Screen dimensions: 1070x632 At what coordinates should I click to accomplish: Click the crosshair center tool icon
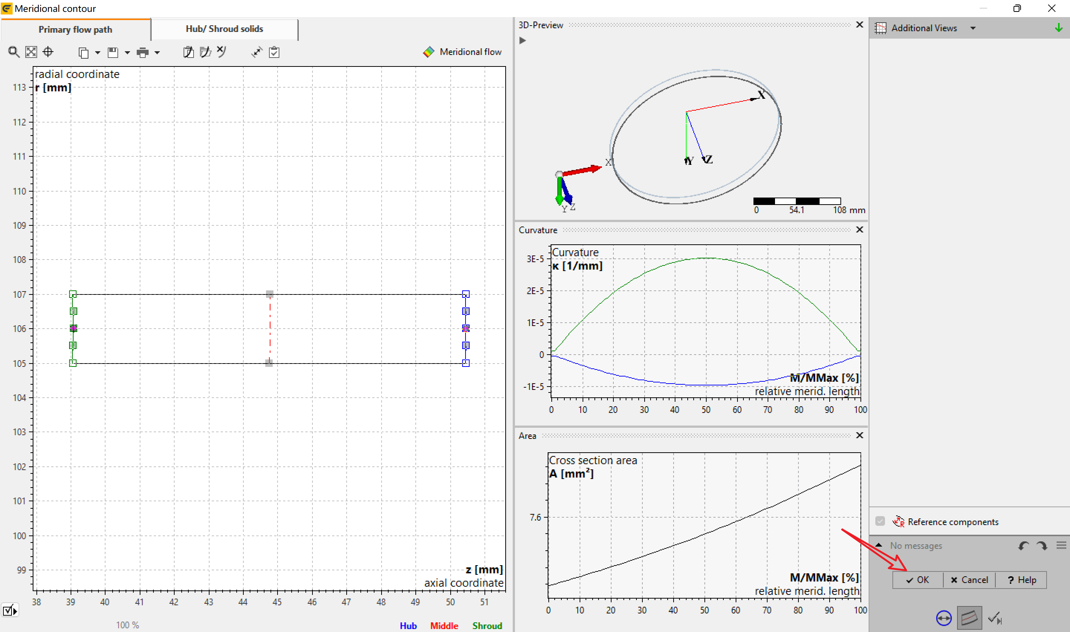[x=48, y=52]
